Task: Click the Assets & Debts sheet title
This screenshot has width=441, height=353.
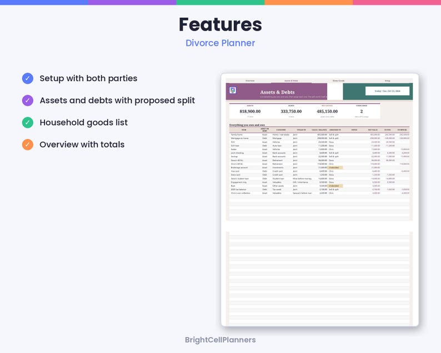Action: (277, 92)
